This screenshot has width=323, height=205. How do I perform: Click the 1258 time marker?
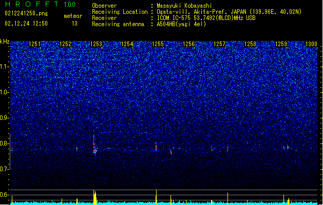250,44
